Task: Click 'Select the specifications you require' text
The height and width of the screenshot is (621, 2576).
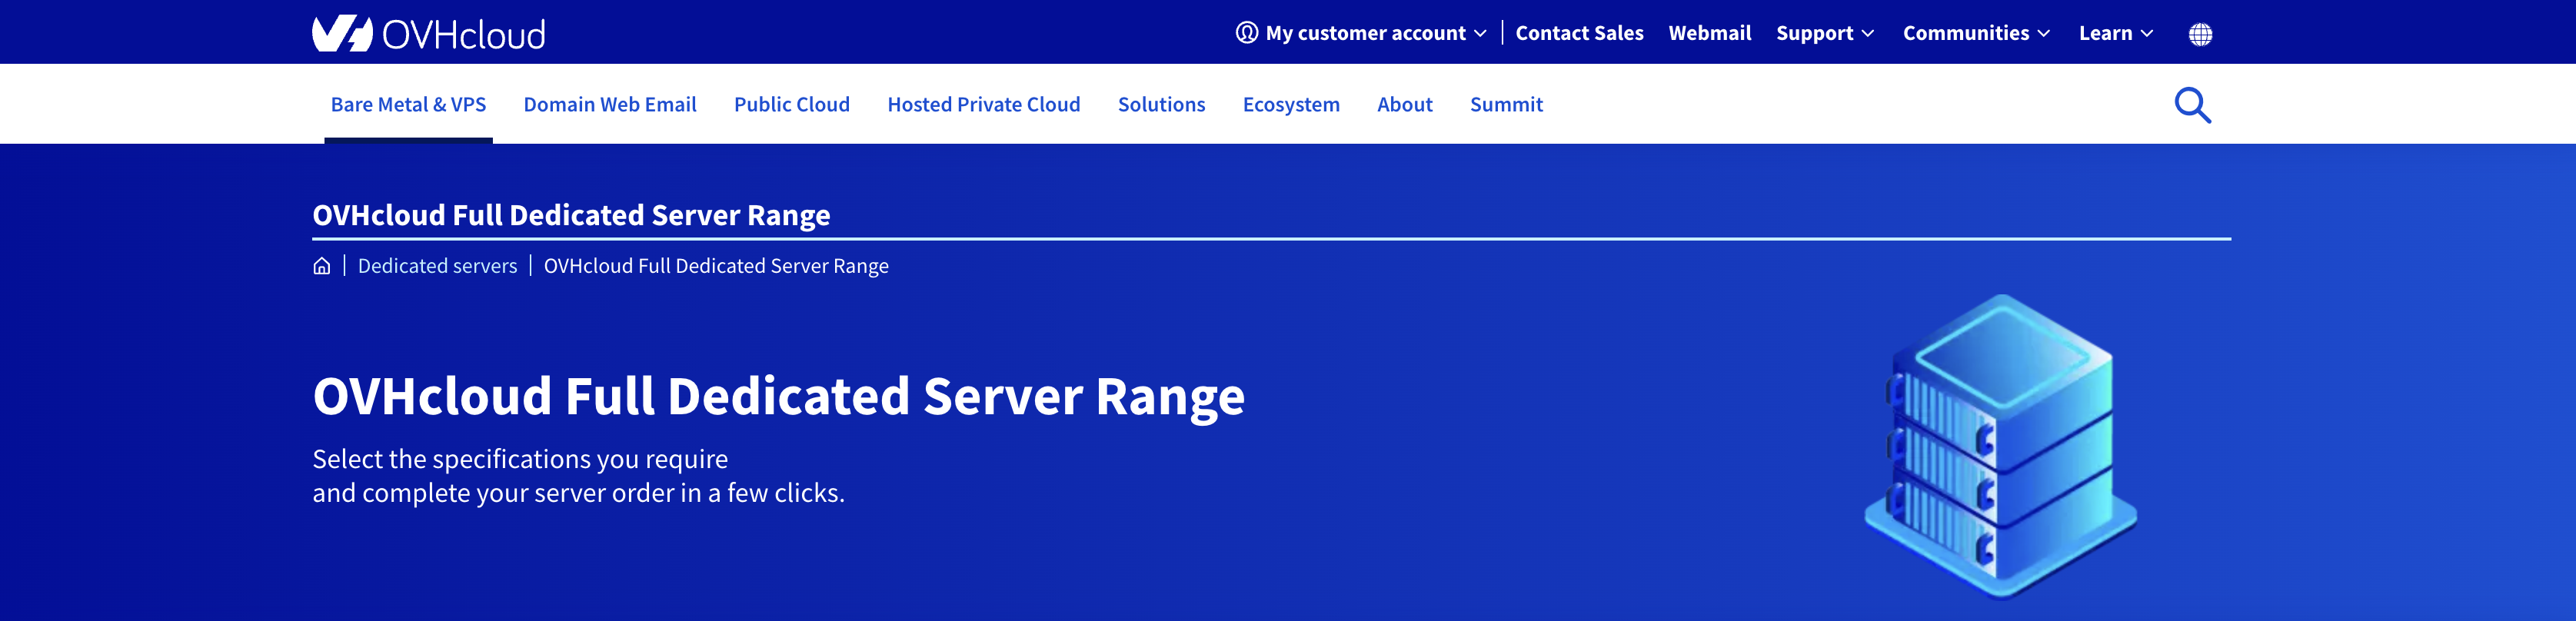Action: click(520, 459)
